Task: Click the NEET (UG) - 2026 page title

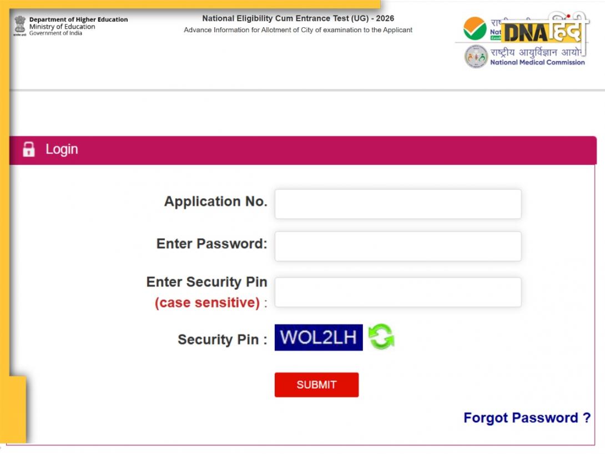Action: [298, 18]
